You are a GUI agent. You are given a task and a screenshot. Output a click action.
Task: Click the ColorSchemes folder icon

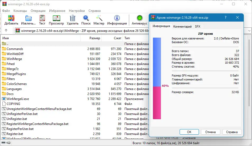click(4, 84)
